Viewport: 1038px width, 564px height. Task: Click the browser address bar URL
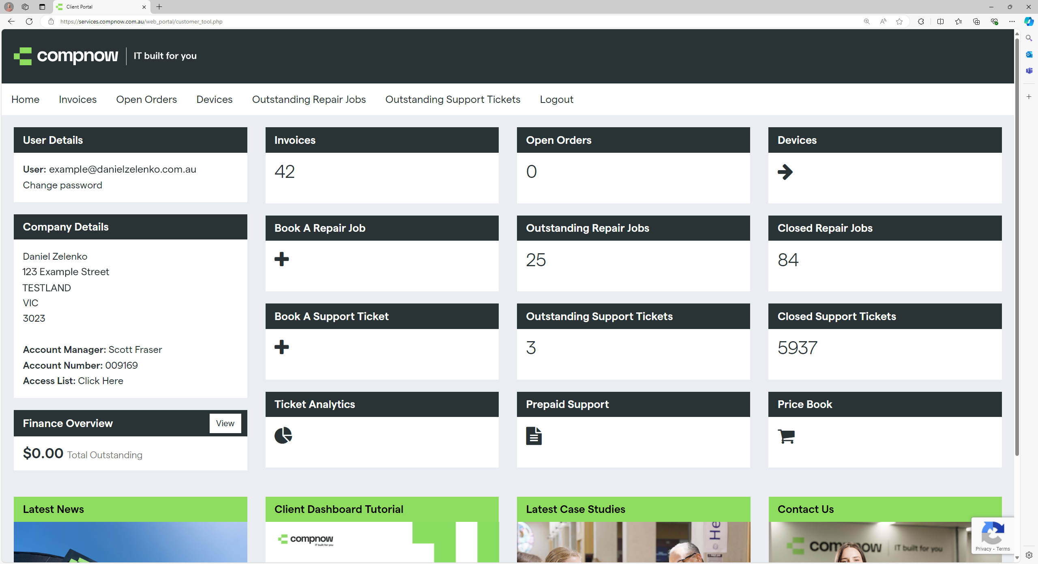[142, 21]
